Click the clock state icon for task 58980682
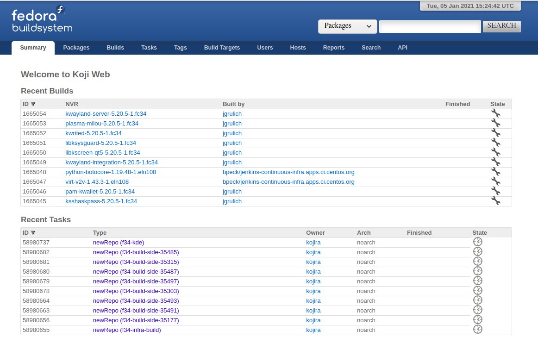This screenshot has width=538, height=350. 478,251
